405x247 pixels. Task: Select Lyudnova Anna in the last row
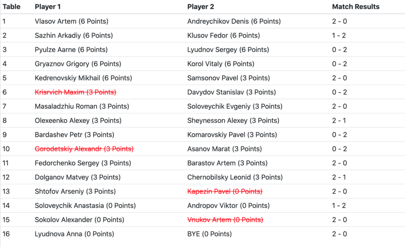pos(74,234)
